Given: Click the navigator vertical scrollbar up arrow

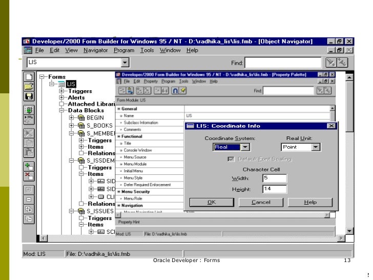Looking at the screenshot, I should [x=349, y=77].
